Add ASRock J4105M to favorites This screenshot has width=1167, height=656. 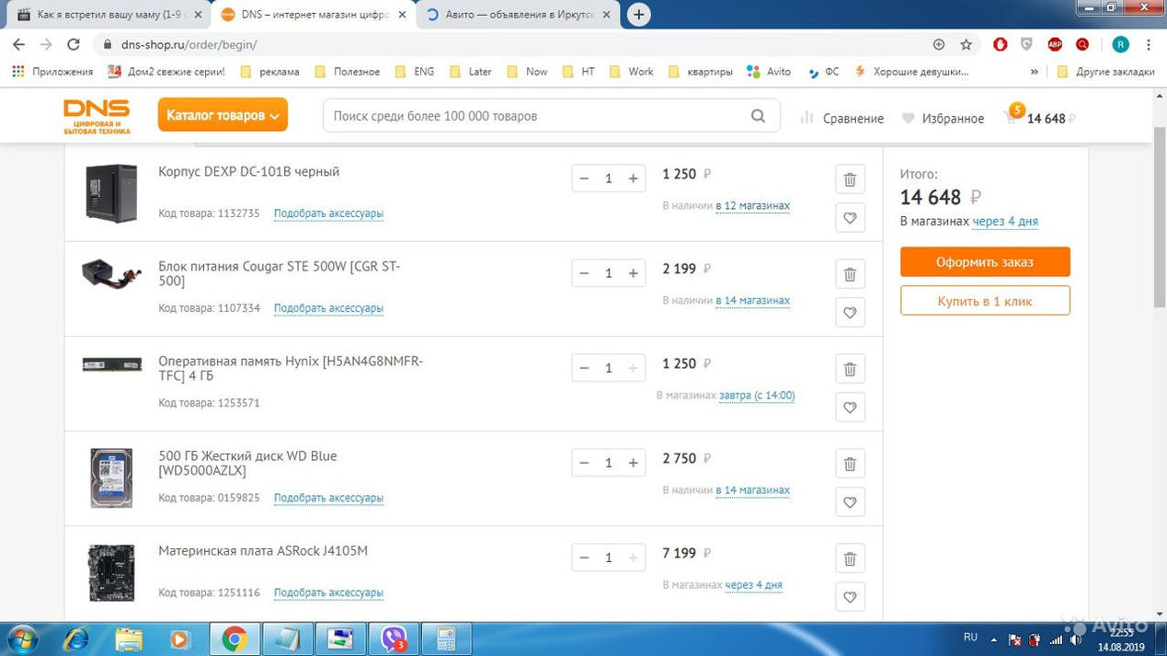coord(850,597)
